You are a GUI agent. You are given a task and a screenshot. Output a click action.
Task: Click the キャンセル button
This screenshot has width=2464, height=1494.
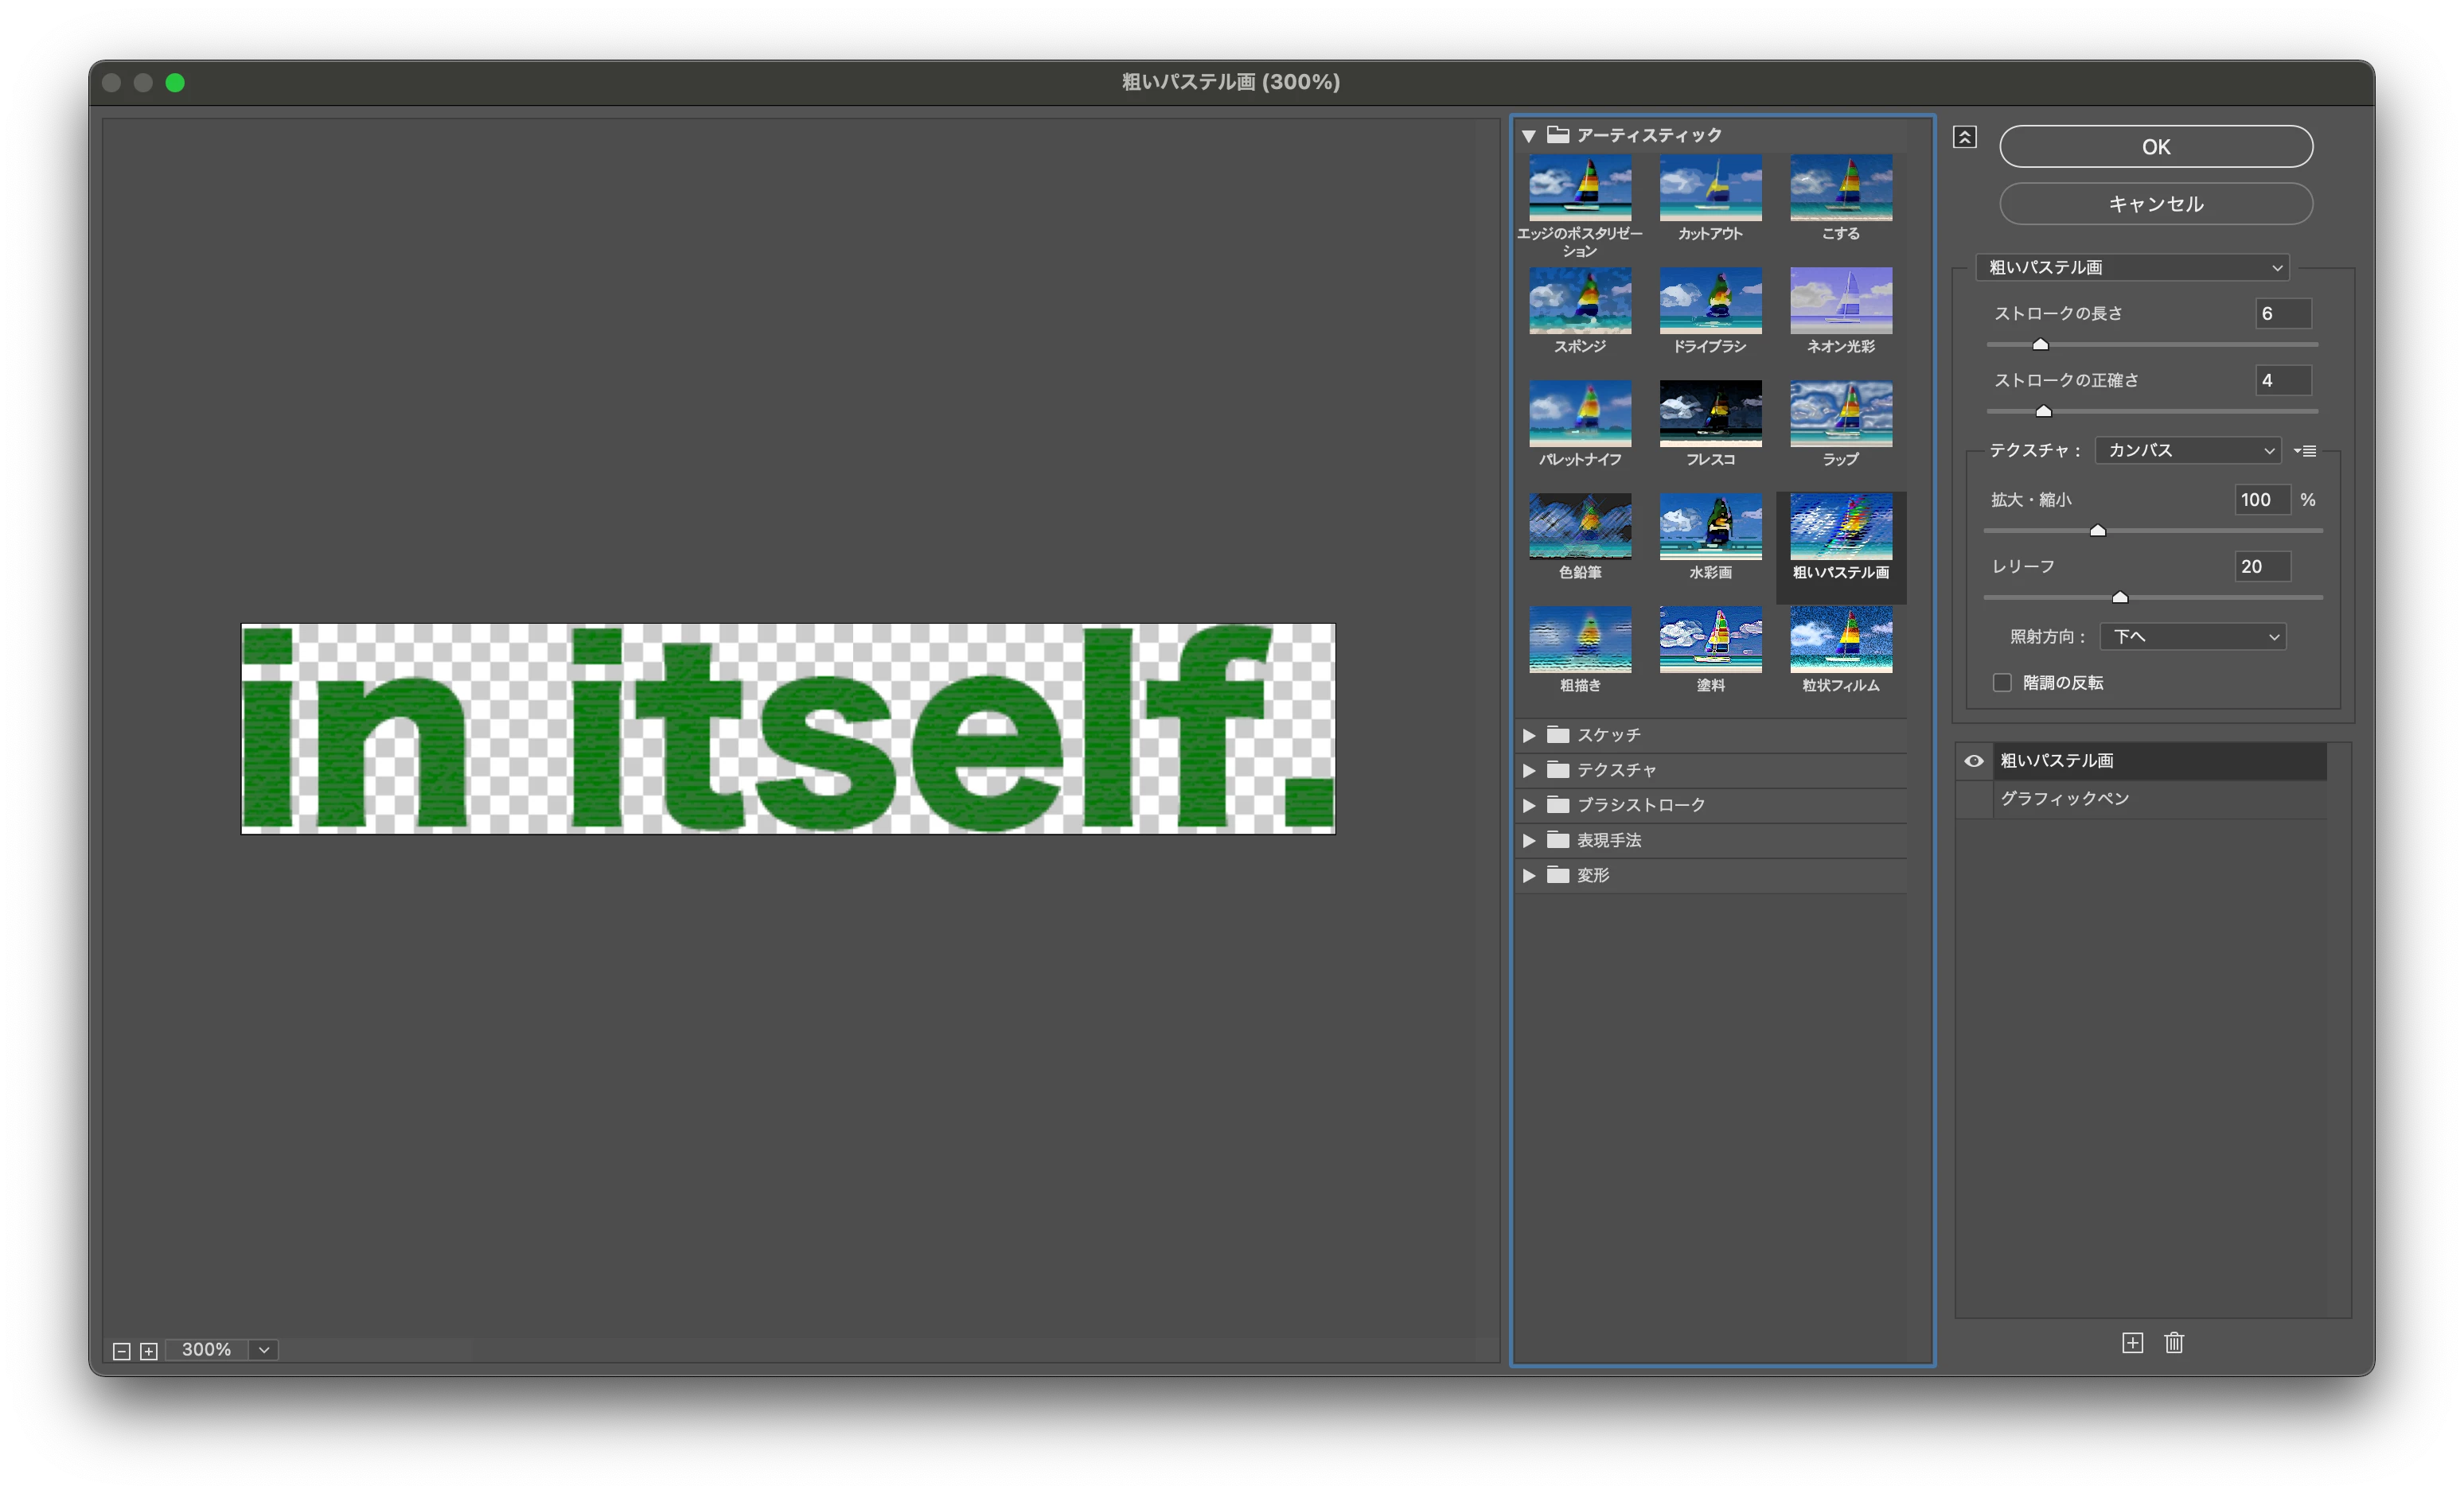coord(2155,204)
